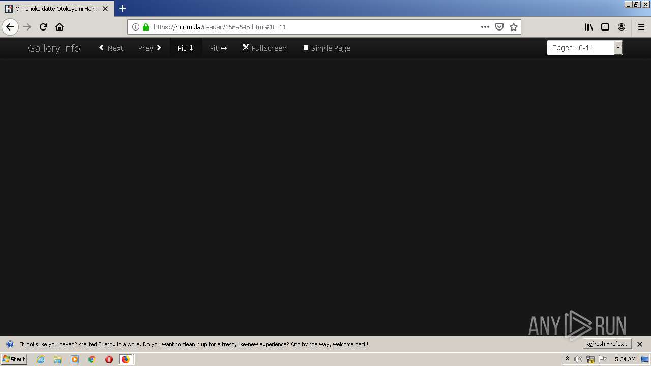Open the Windows Start menu
The image size is (651, 366).
pyautogui.click(x=14, y=359)
